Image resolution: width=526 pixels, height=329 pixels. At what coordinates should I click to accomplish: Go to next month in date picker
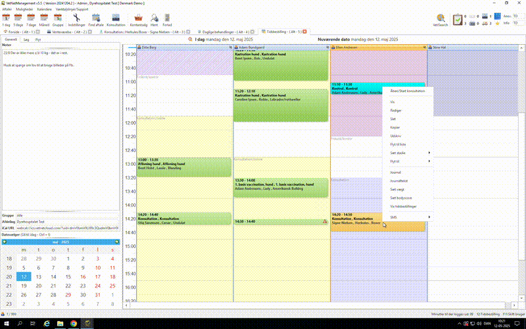(x=117, y=242)
